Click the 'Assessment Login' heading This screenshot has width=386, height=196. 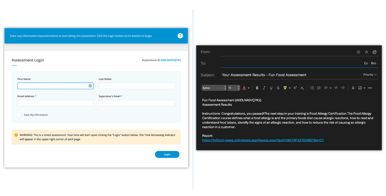[28, 60]
